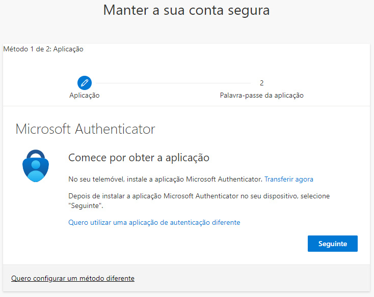
Task: Click the Microsoft Authenticator shield logo
Action: (36, 166)
